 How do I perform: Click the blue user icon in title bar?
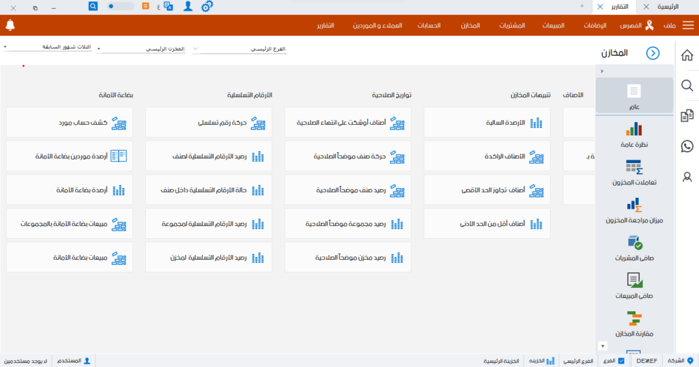[188, 6]
